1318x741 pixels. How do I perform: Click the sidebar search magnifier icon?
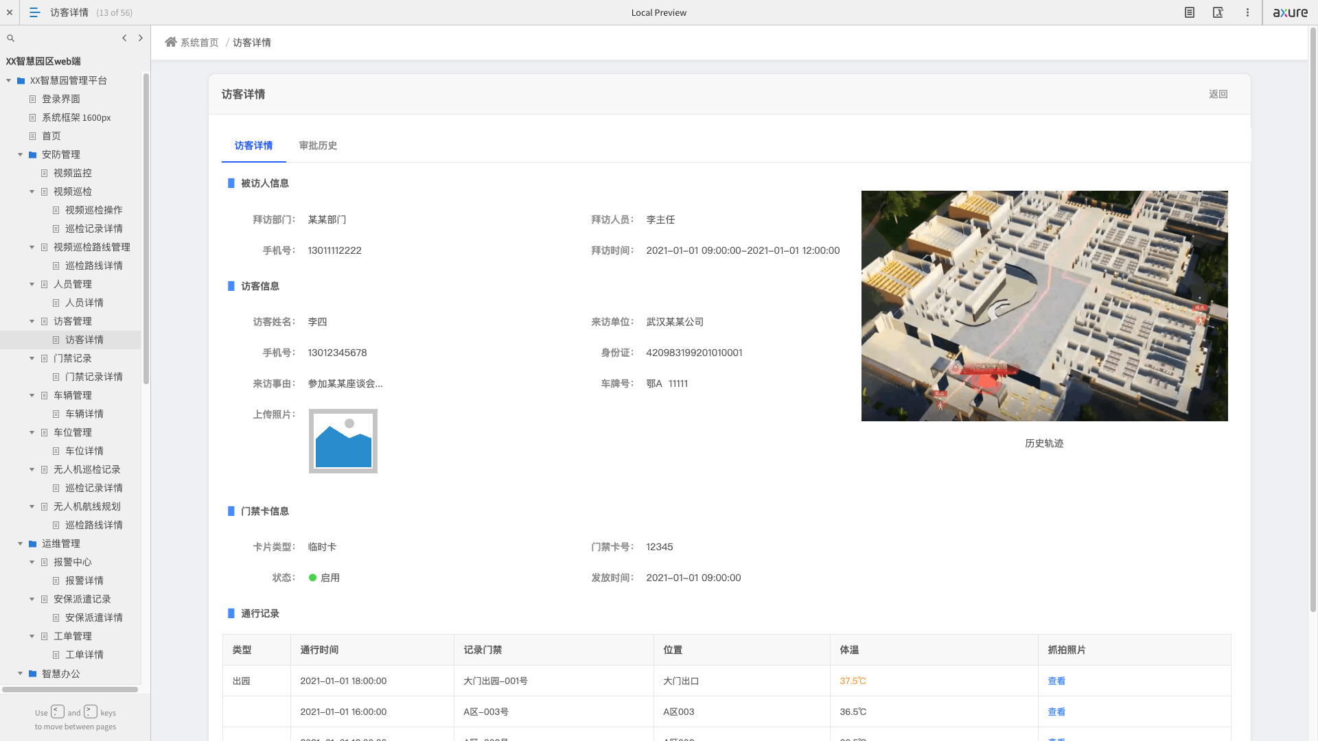(x=10, y=38)
